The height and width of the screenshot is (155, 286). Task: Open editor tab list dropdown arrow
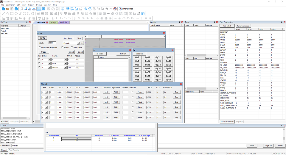(147, 22)
